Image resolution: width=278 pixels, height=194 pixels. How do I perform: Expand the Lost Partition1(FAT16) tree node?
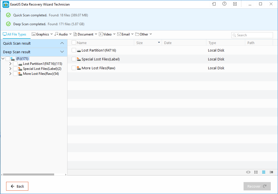pyautogui.click(x=10, y=63)
